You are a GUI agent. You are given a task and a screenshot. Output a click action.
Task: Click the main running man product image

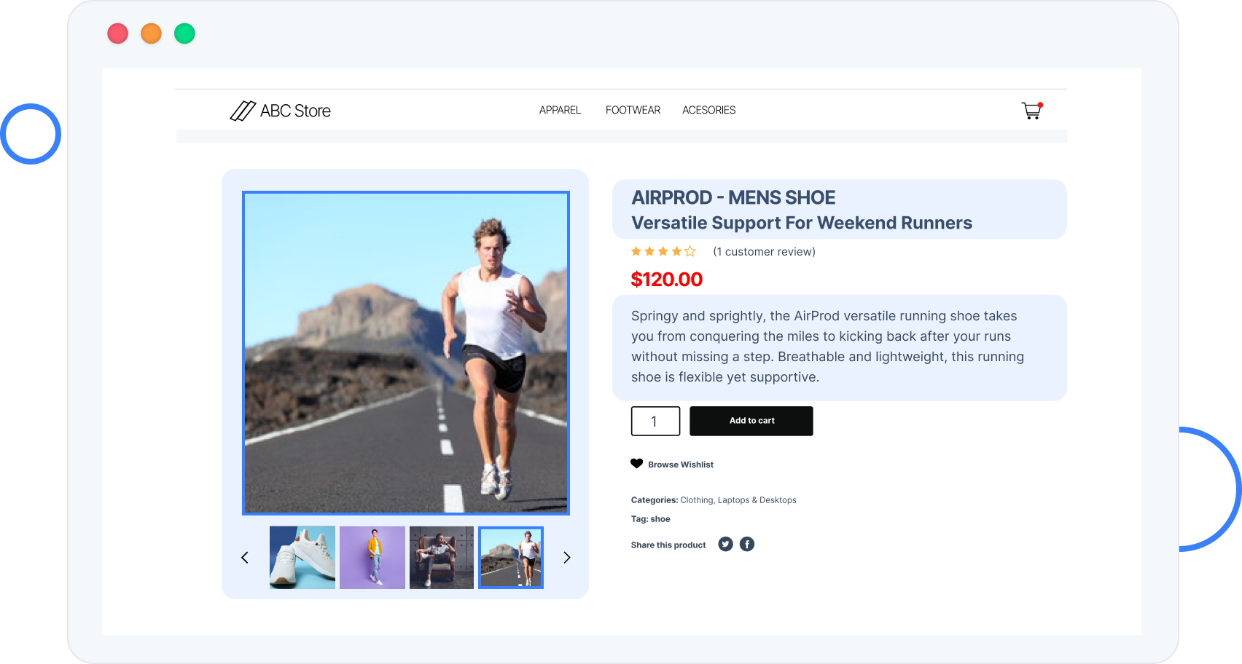point(406,353)
